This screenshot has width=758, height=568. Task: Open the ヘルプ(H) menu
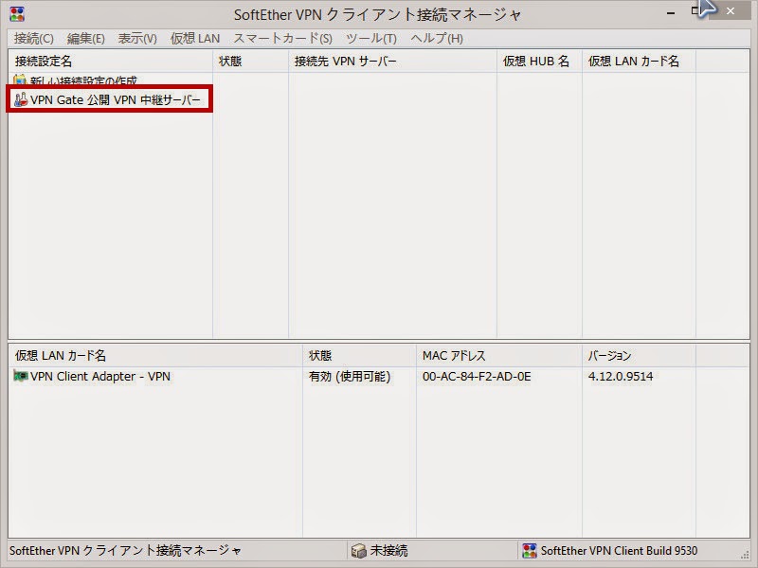pyautogui.click(x=434, y=39)
